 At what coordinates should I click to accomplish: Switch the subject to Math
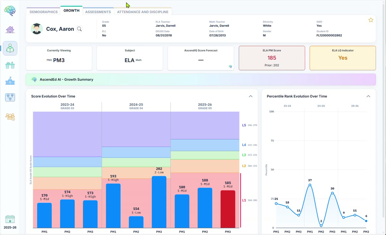pos(139,60)
